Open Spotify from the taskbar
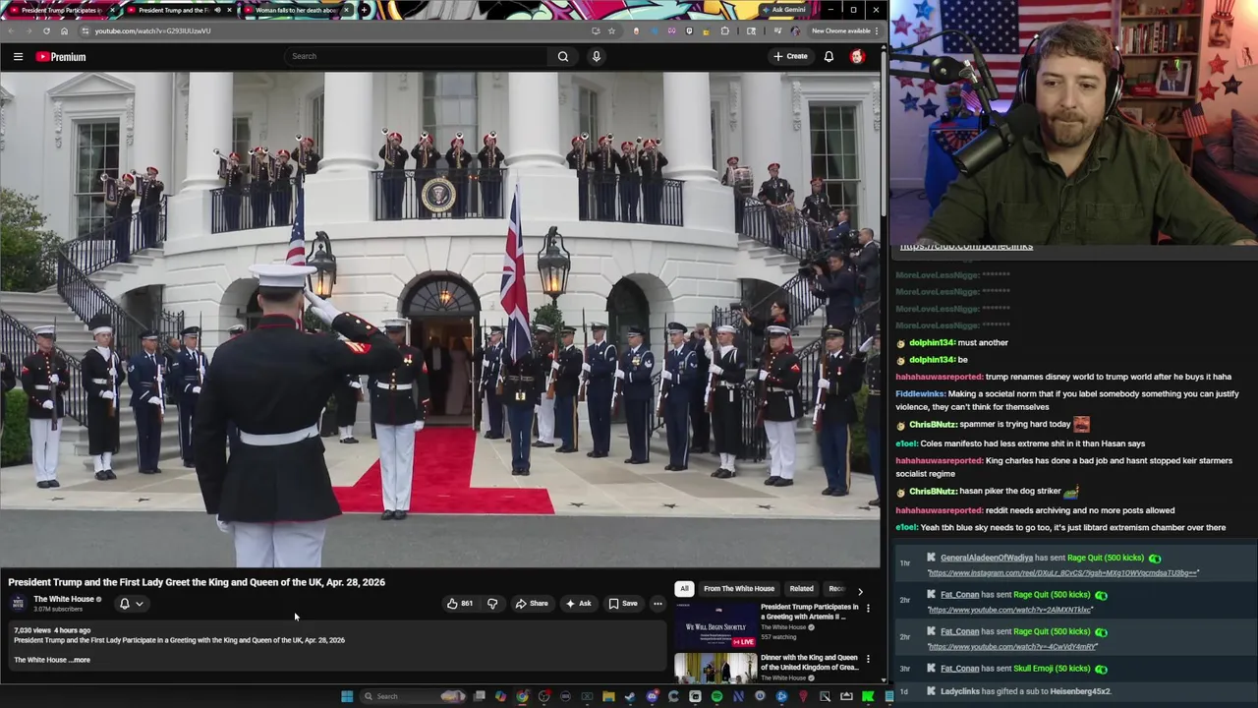 [716, 696]
